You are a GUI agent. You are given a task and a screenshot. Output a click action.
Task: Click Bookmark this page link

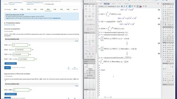tap(9, 25)
